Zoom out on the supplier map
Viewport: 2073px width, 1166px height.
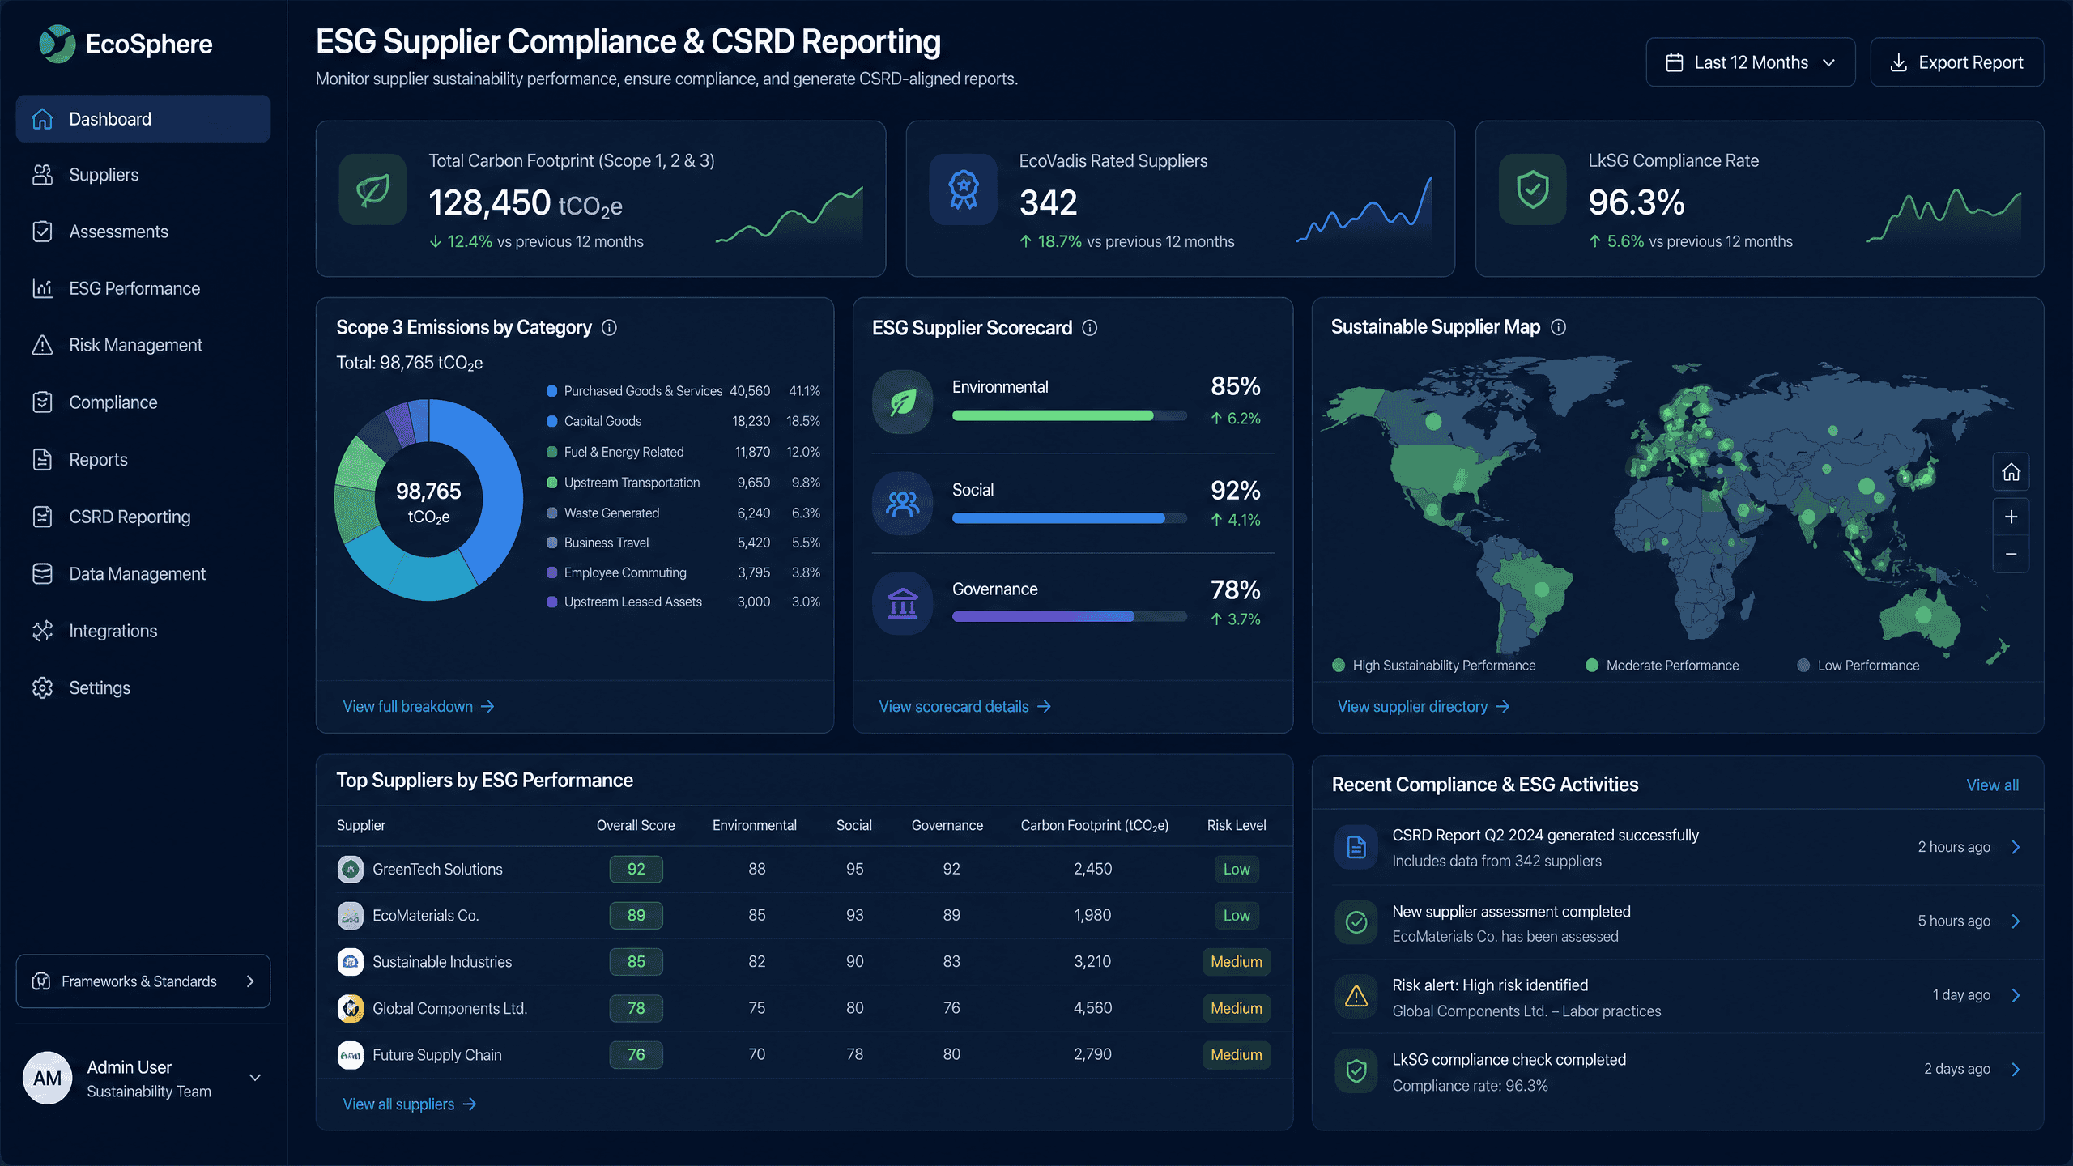pos(2011,554)
